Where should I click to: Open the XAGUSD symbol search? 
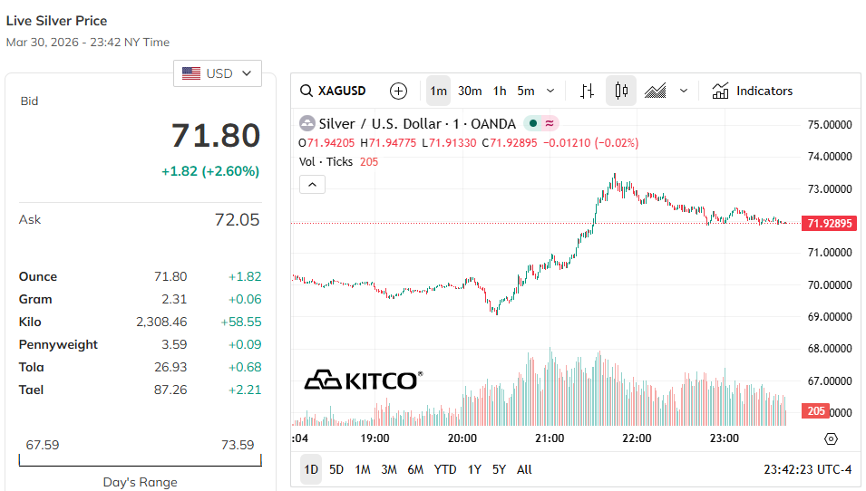[x=334, y=91]
